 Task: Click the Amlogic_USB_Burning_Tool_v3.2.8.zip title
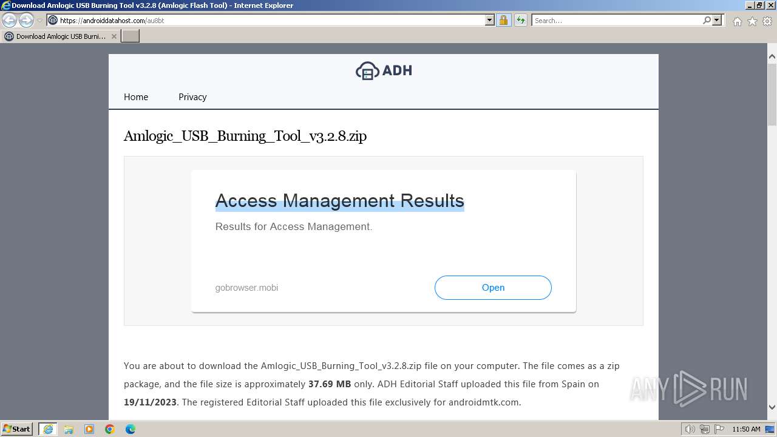245,135
